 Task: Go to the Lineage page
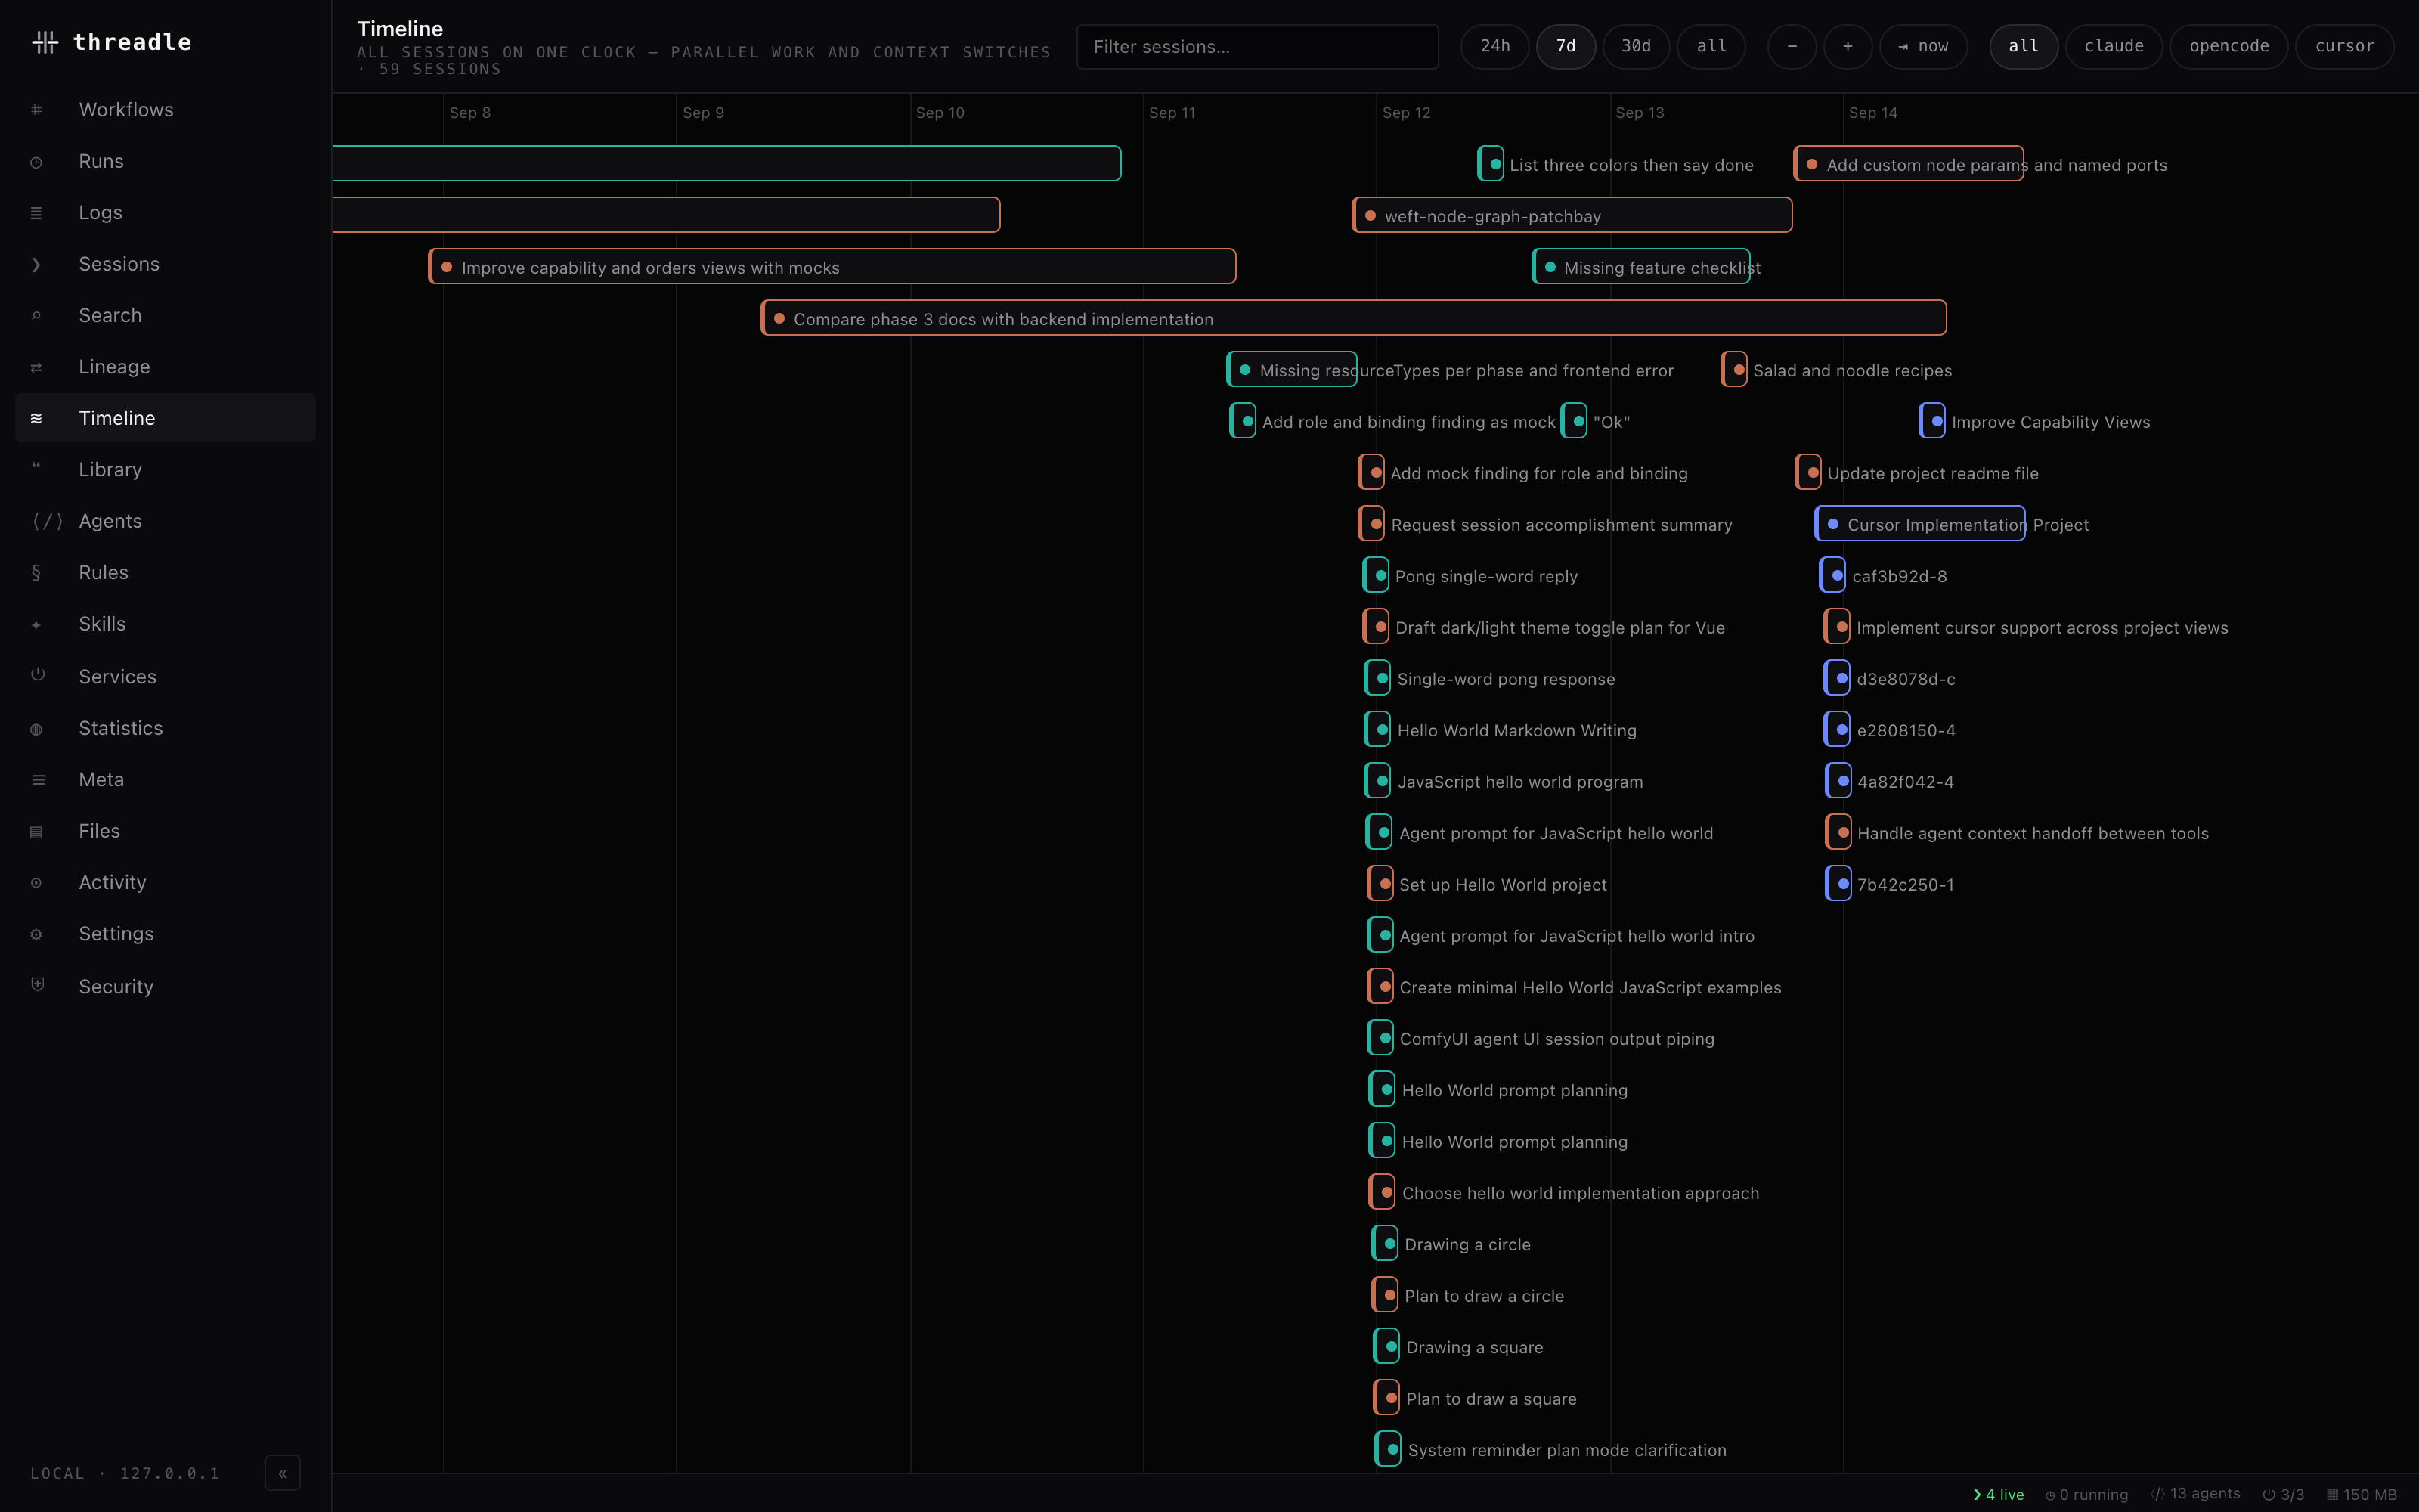coord(165,367)
